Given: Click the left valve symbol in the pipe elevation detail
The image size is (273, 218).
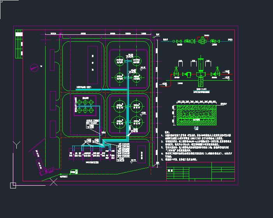Looking at the screenshot, I should click(x=176, y=74).
